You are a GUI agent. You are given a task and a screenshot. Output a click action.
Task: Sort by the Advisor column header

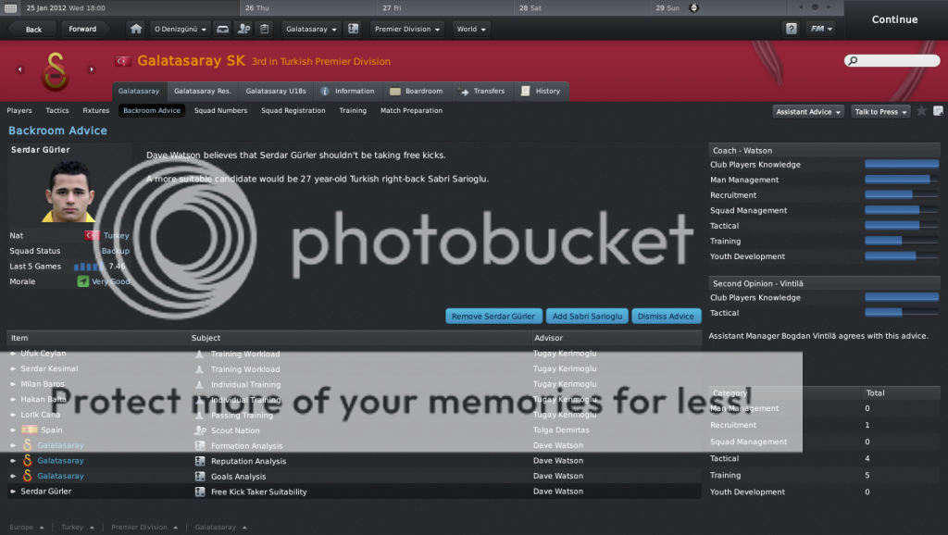(616, 338)
